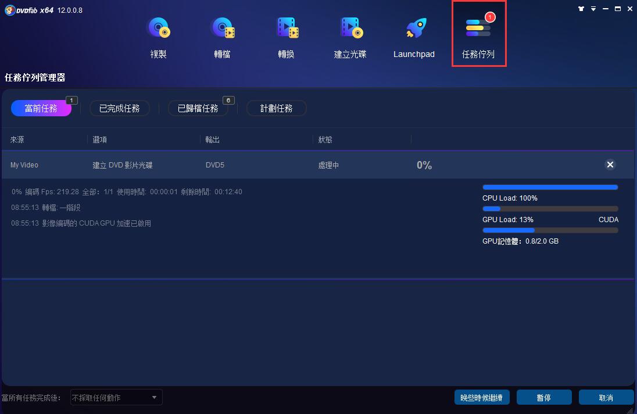Screen dimensions: 637x414
Task: Open the 計劃任務 scheduled tab
Action: 276,108
